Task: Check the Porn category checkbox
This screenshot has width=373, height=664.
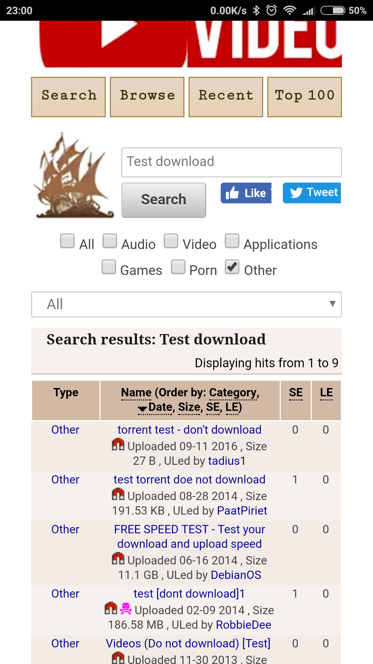Action: pos(178,267)
